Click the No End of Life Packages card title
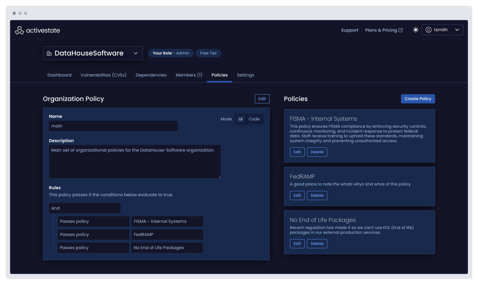The height and width of the screenshot is (286, 478). pos(323,220)
